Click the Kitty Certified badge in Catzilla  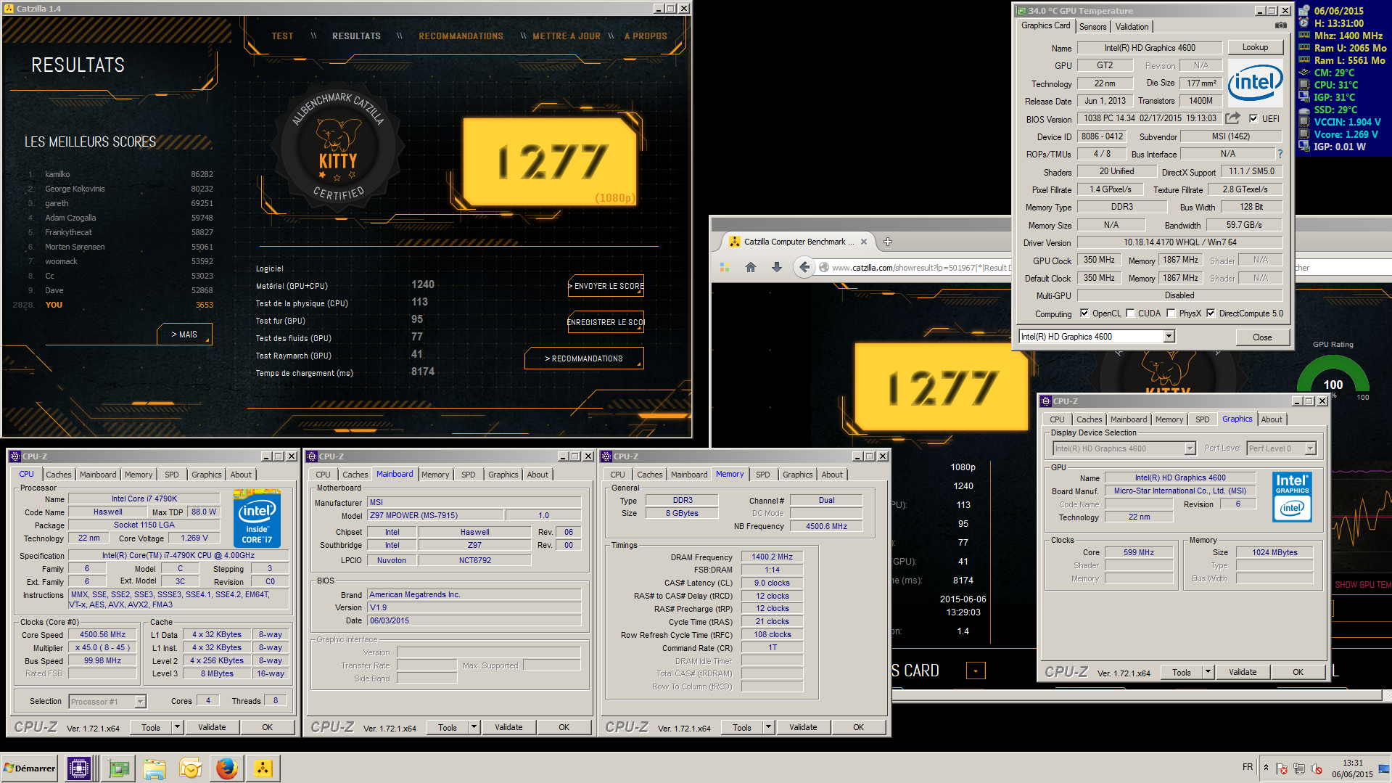(338, 148)
